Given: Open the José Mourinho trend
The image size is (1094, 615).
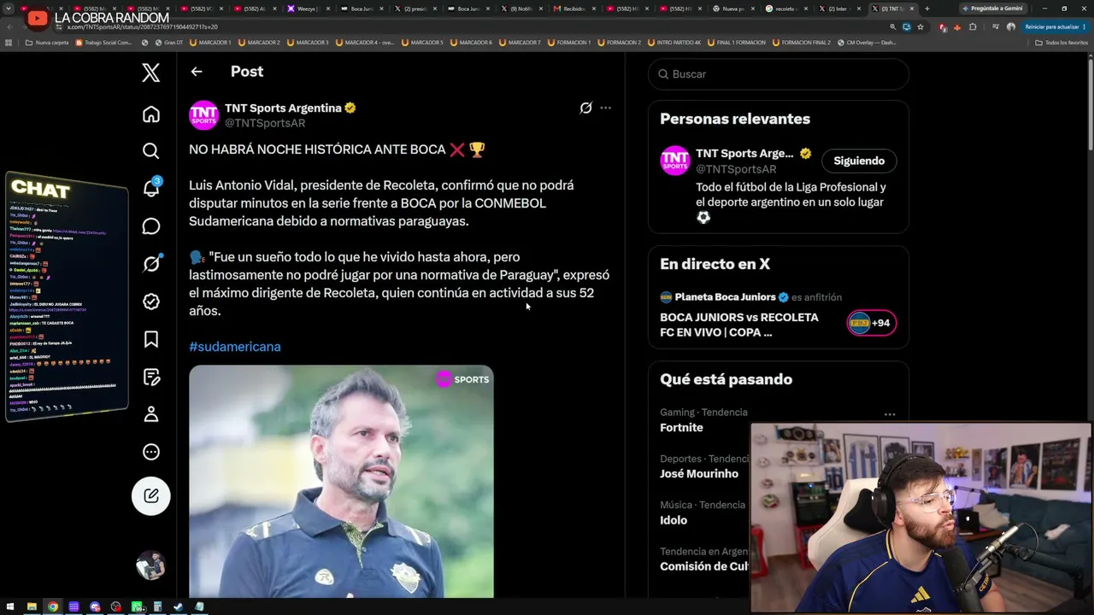Looking at the screenshot, I should [699, 474].
